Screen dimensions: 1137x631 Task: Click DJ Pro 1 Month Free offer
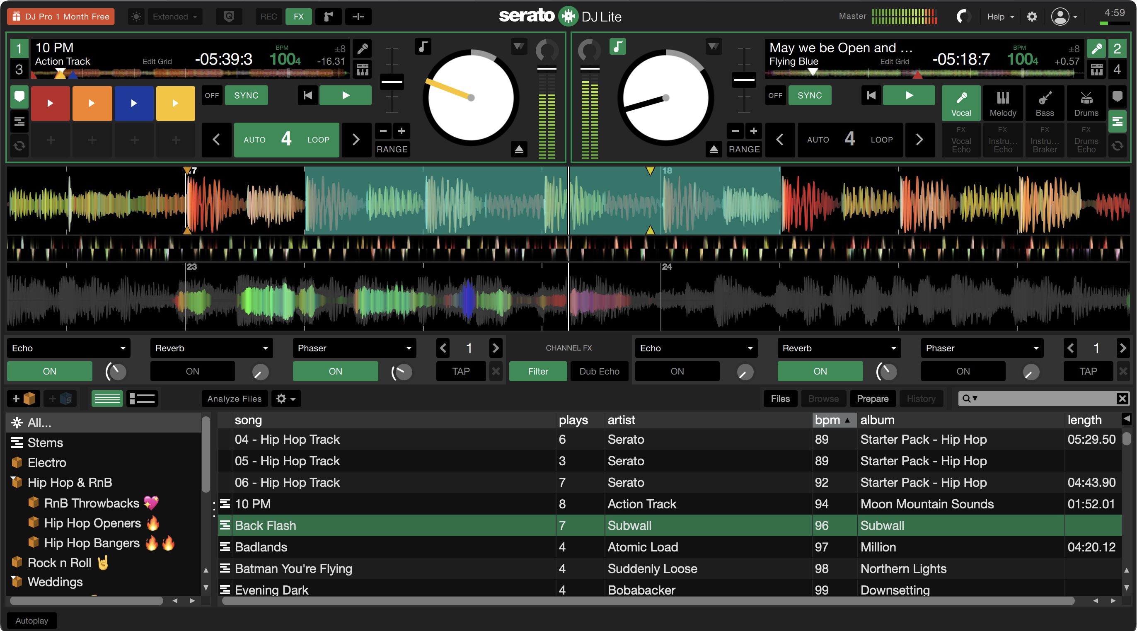(x=61, y=16)
